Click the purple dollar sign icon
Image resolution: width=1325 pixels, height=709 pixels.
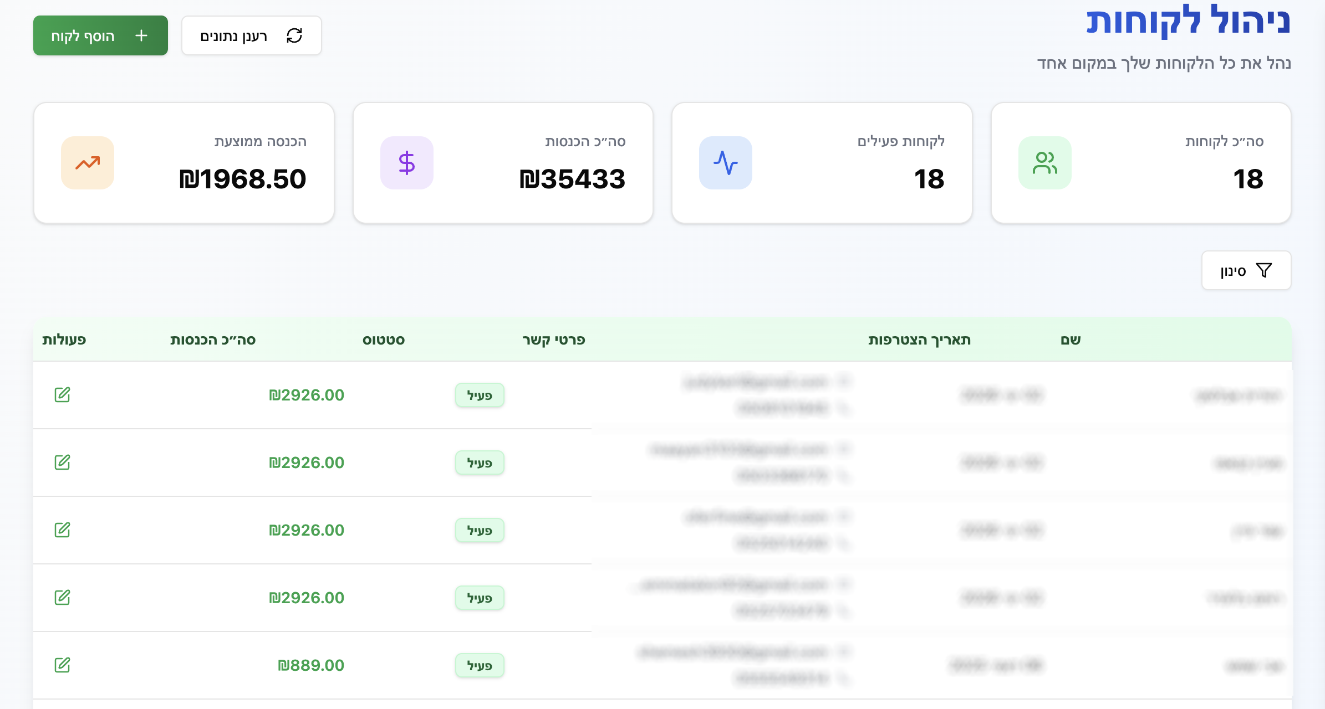406,163
